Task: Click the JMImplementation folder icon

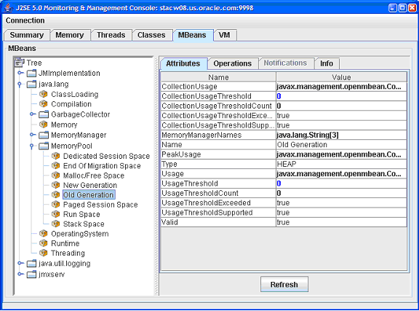Action: click(x=31, y=73)
